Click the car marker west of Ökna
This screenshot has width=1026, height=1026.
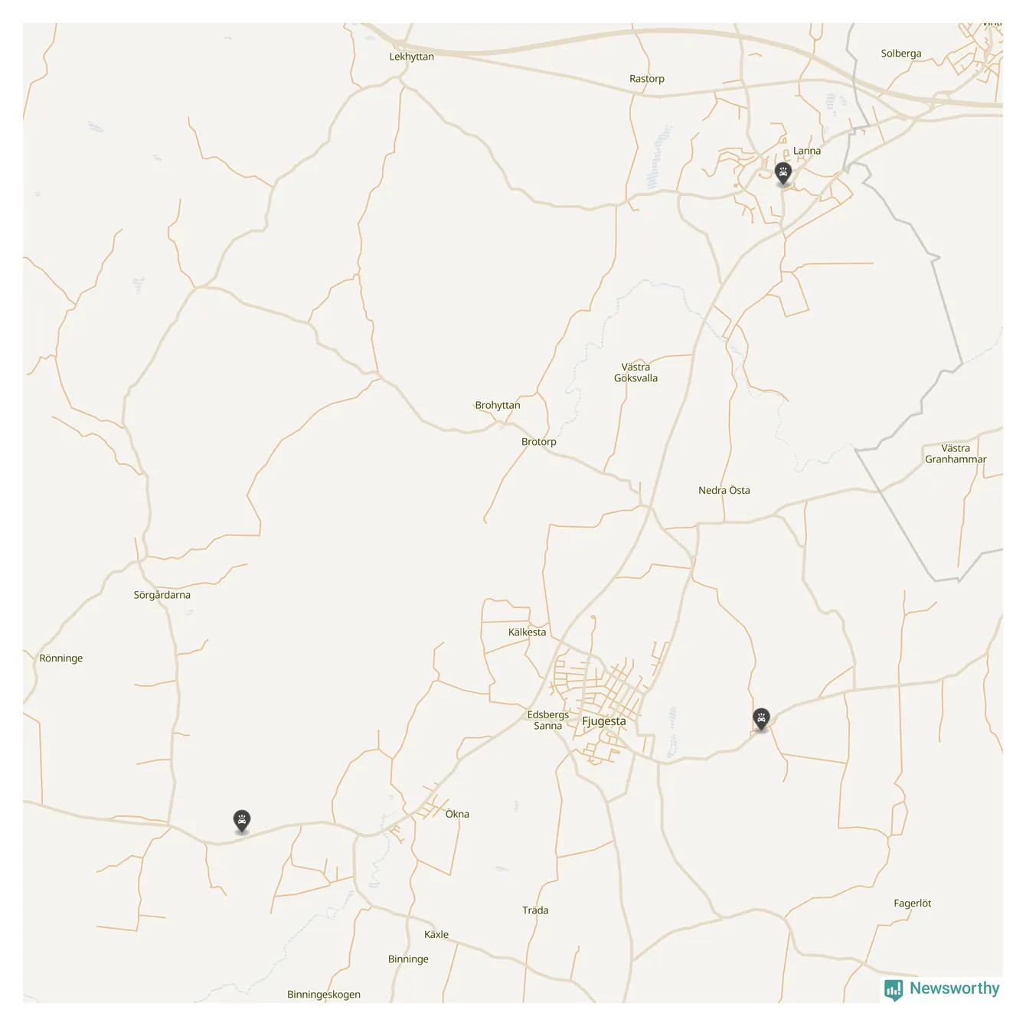click(242, 822)
